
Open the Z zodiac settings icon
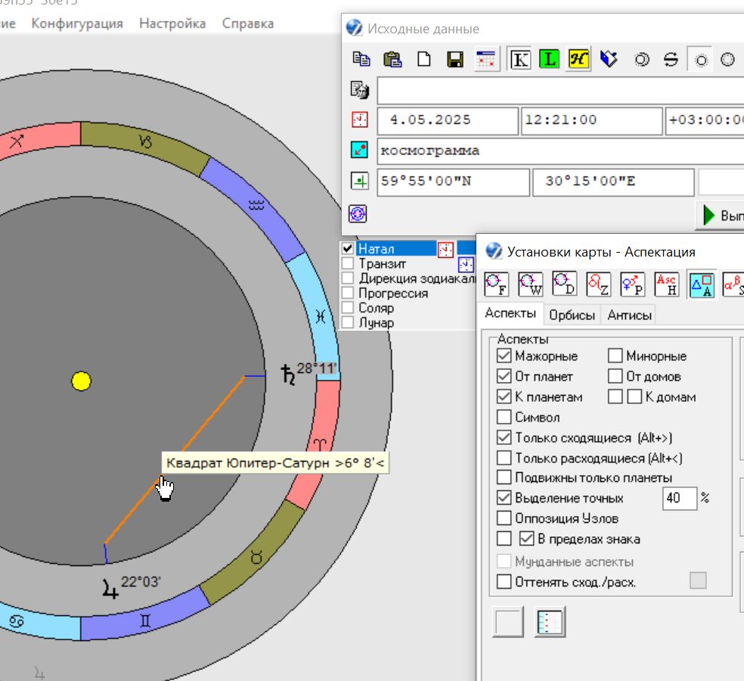point(599,284)
